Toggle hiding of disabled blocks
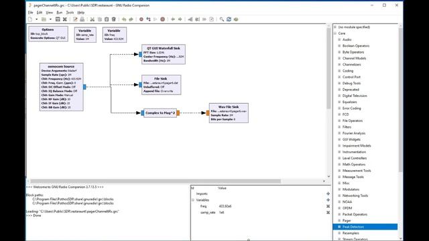The width and height of the screenshot is (429, 241). (212, 19)
